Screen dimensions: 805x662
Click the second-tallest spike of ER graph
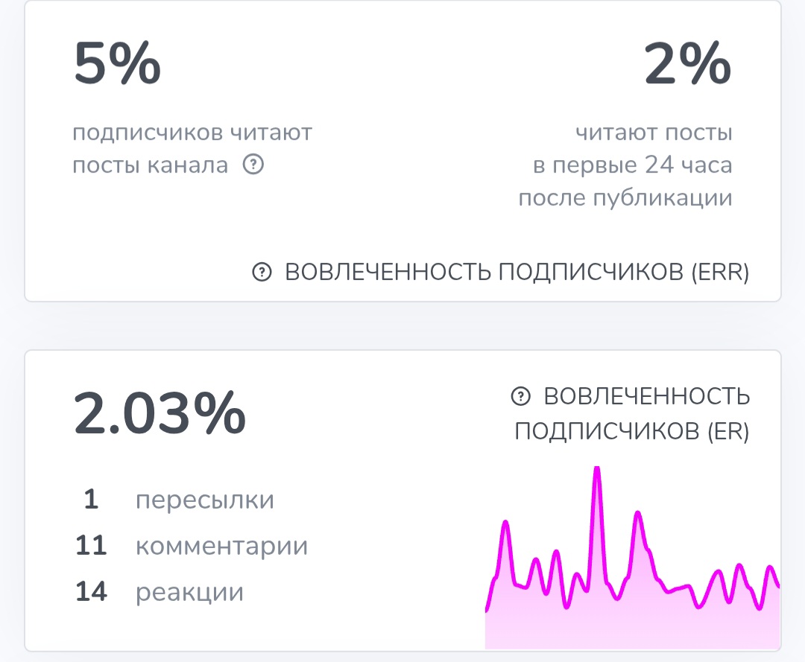tap(637, 514)
